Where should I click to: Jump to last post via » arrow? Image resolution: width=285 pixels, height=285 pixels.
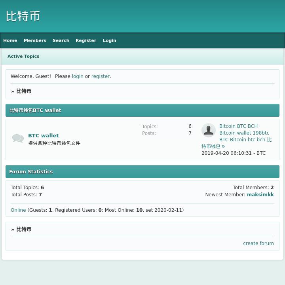(x=223, y=146)
